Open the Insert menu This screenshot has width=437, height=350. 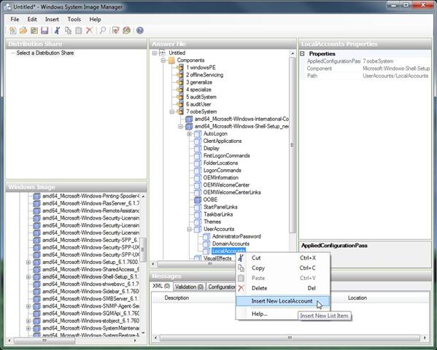[x=52, y=19]
